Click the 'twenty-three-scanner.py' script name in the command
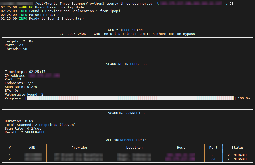The width and height of the screenshot is (255, 165). [x=129, y=3]
